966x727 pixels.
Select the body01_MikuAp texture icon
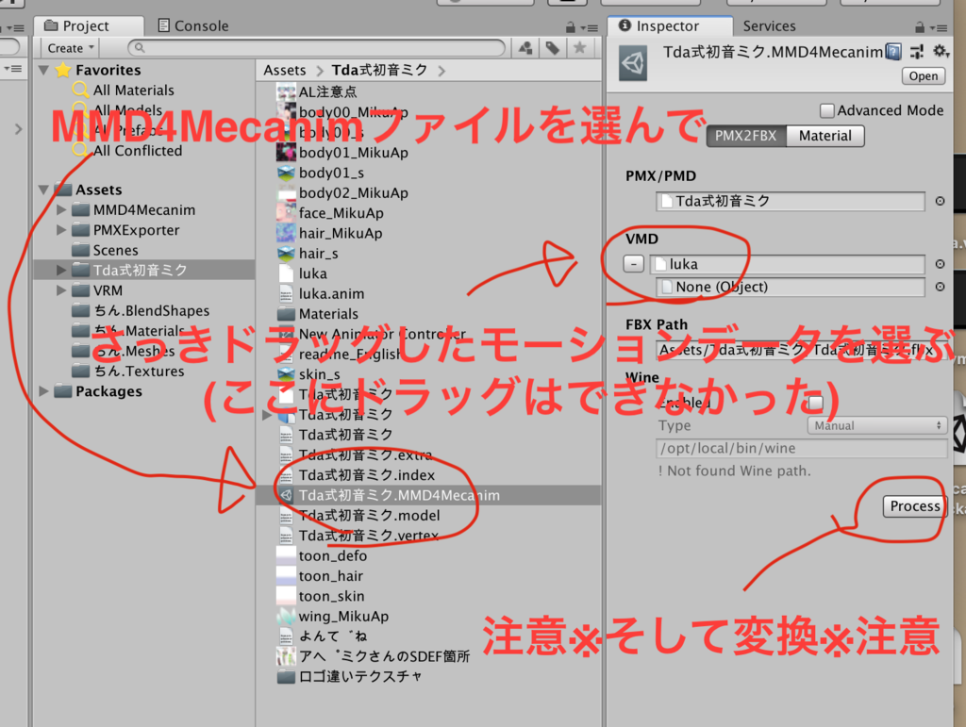tap(286, 152)
